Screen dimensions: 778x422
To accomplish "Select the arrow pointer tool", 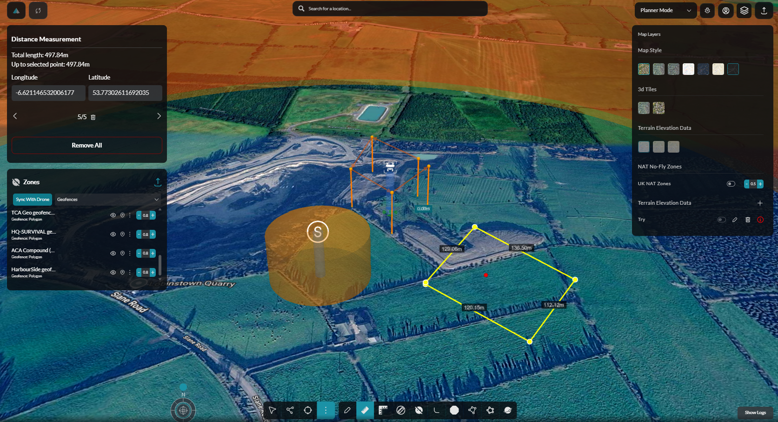I will 272,410.
